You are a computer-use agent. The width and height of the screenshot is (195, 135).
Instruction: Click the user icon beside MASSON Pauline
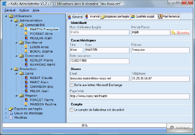[26, 104]
